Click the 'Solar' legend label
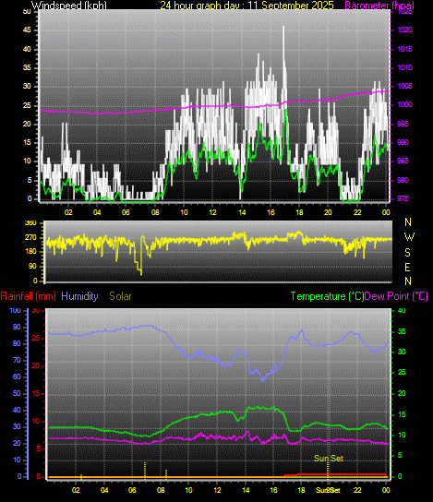 [x=120, y=296]
